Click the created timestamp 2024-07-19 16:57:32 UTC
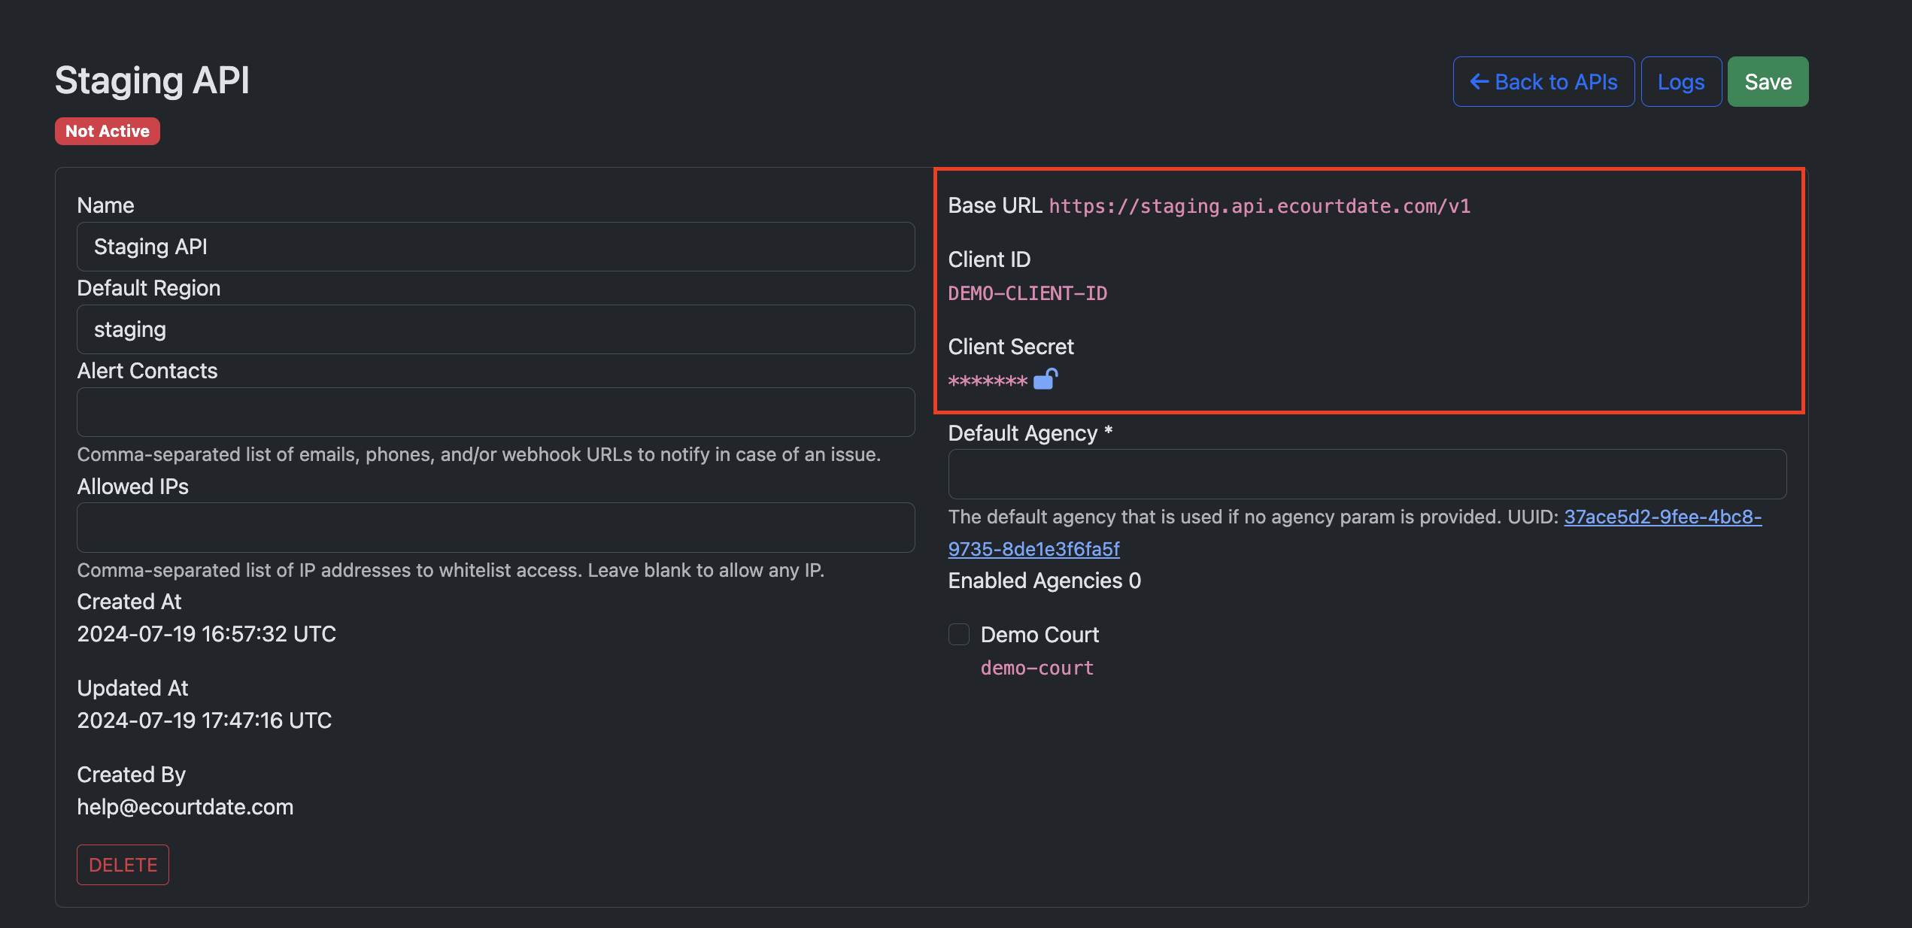This screenshot has height=928, width=1912. click(207, 634)
